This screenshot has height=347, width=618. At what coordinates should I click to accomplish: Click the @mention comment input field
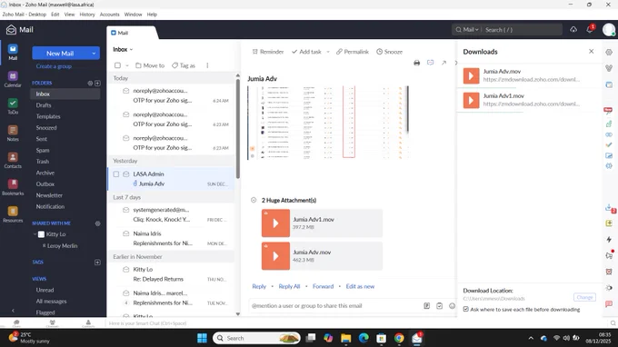pos(335,305)
